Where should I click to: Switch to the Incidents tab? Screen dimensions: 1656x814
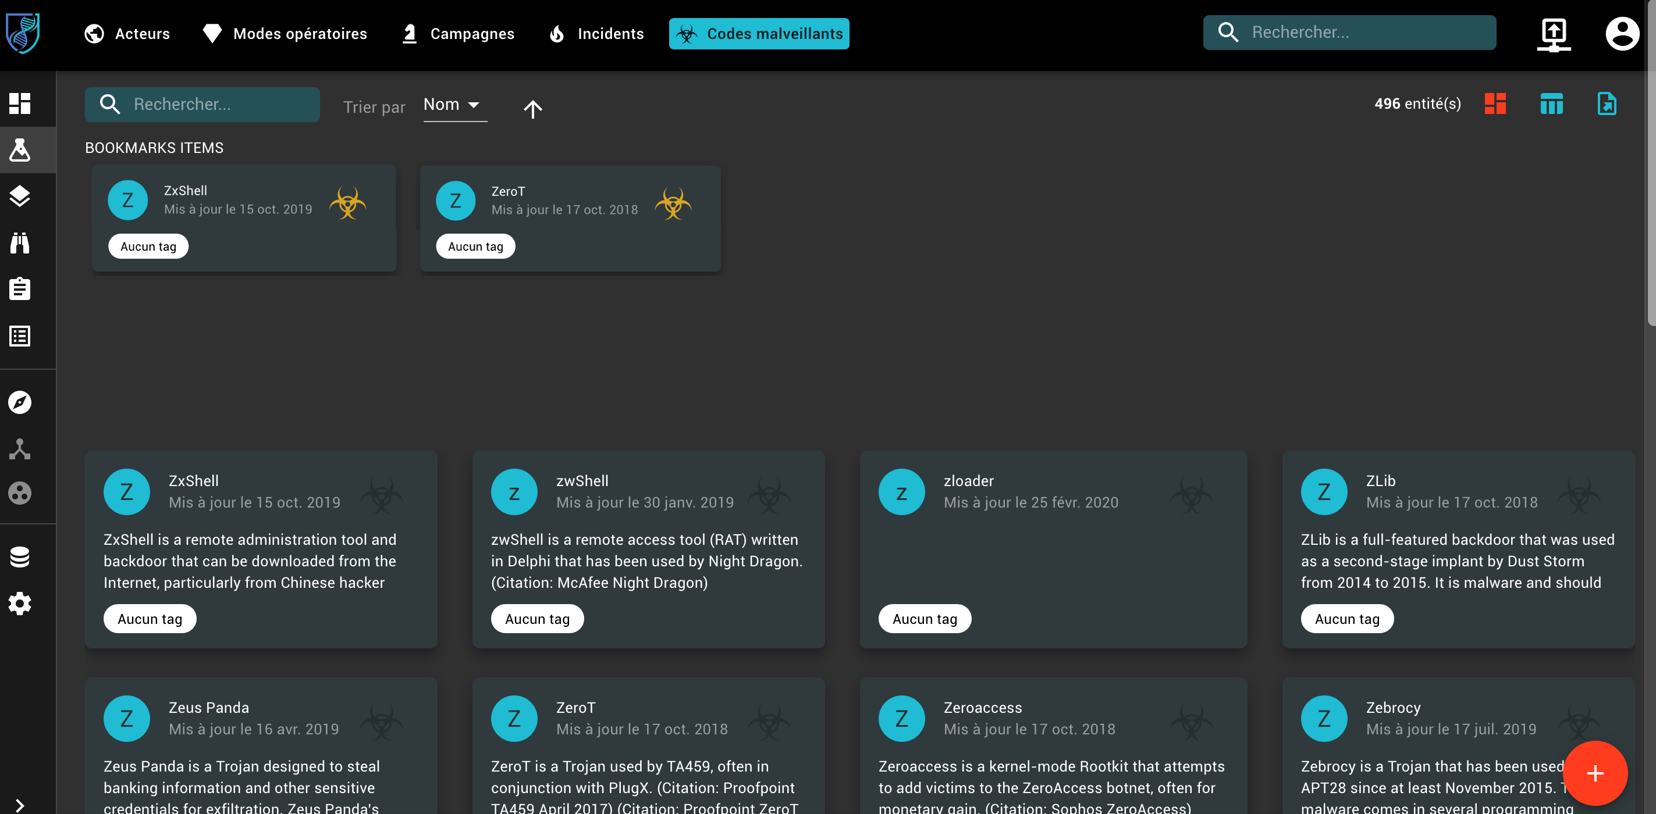(596, 33)
